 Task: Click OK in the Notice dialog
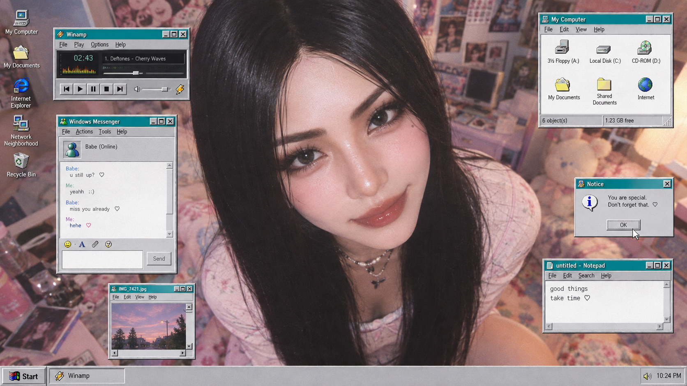coord(623,225)
